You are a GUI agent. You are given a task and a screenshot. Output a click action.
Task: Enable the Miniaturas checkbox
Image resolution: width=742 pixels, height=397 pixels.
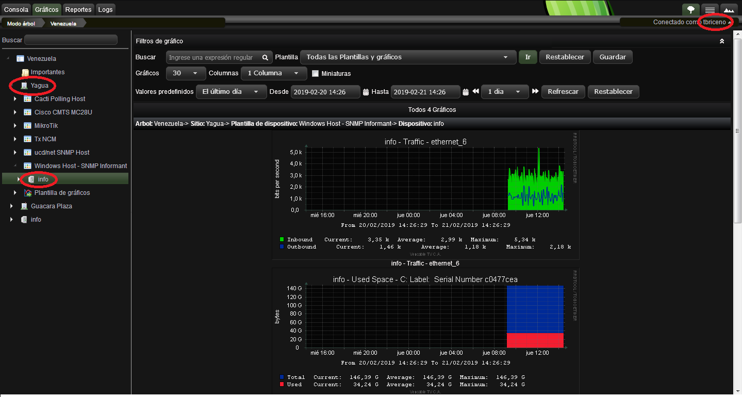[315, 74]
